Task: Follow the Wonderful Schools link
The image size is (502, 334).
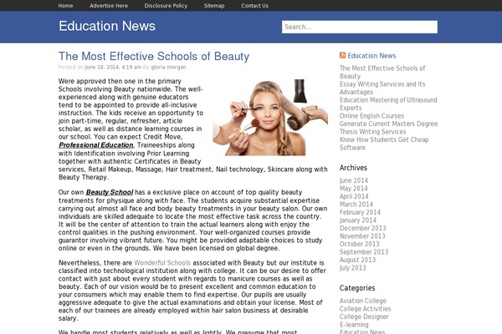Action: (162, 263)
